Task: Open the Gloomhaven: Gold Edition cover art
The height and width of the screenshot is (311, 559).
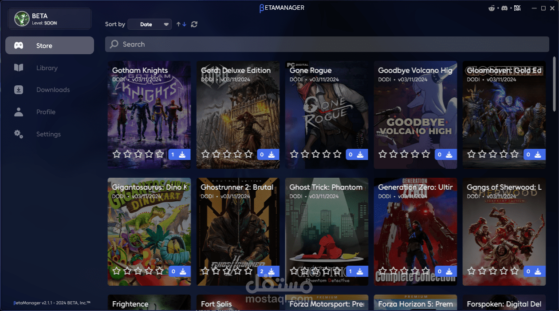Action: [x=504, y=115]
